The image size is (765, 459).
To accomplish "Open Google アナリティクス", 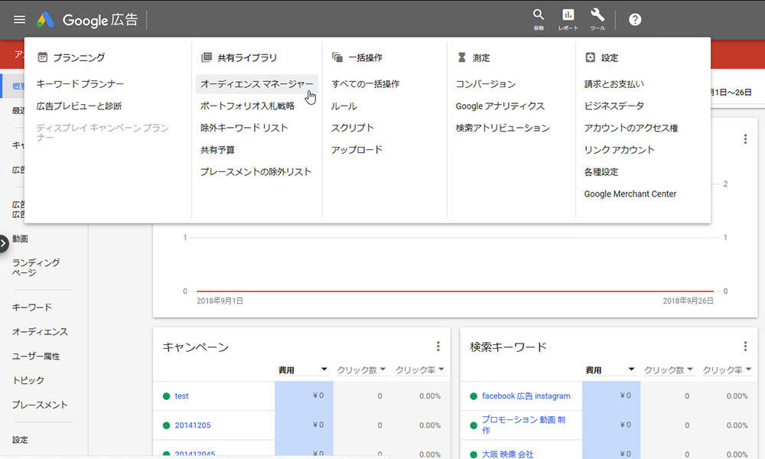I will (500, 106).
